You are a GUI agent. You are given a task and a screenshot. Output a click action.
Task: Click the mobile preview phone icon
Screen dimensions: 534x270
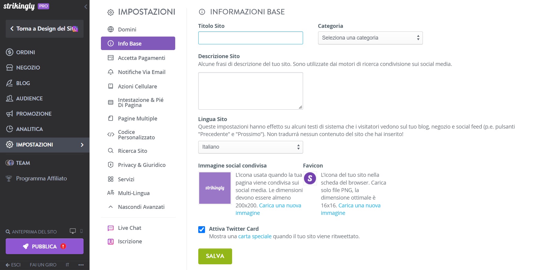[x=81, y=231]
